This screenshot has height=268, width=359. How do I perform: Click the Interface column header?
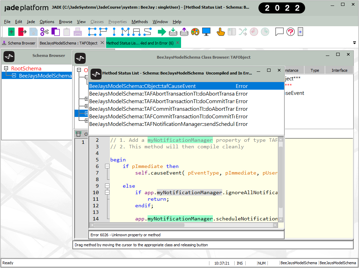[339, 70]
